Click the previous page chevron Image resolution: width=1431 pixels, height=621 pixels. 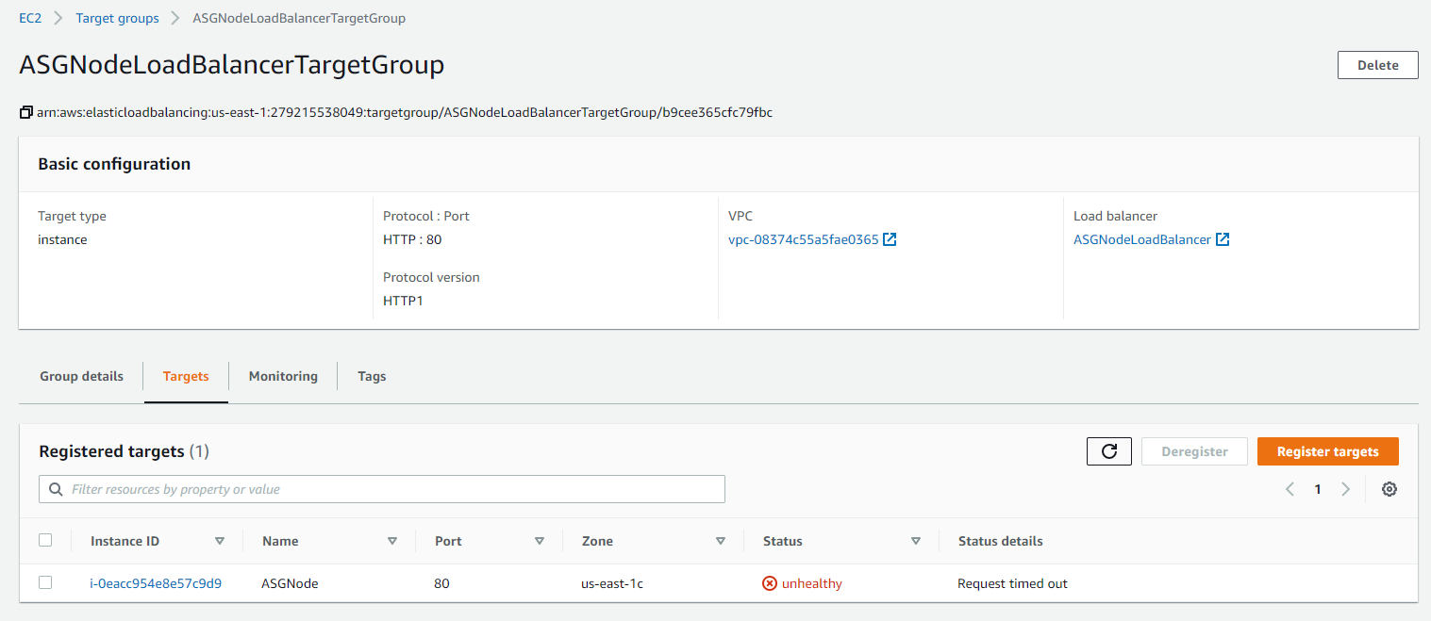pos(1290,489)
